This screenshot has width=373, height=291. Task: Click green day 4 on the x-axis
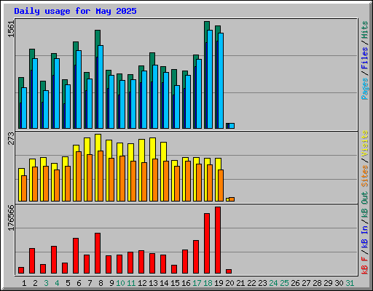pyautogui.click(x=57, y=283)
